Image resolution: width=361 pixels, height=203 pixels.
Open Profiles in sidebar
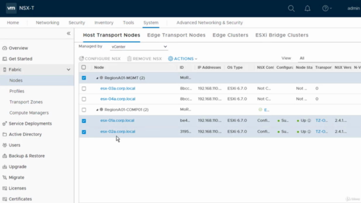(17, 91)
